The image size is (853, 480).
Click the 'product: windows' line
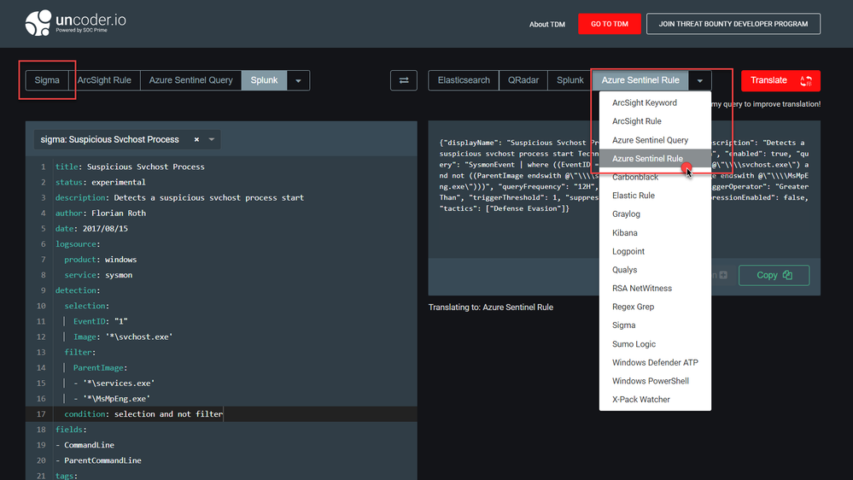click(x=100, y=260)
